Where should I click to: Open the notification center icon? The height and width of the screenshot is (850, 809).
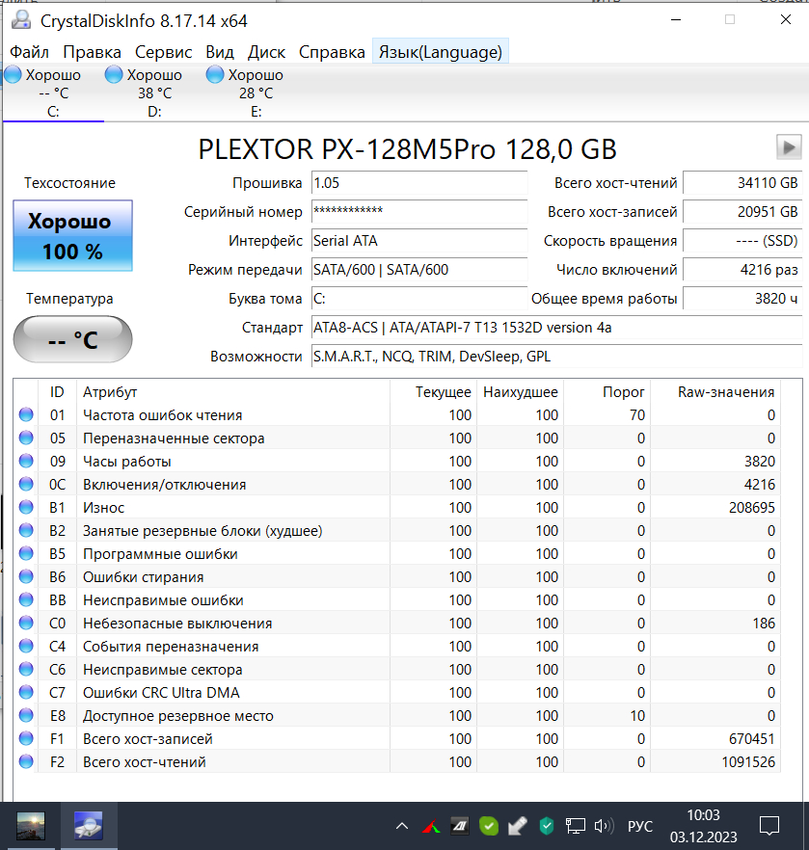(769, 826)
